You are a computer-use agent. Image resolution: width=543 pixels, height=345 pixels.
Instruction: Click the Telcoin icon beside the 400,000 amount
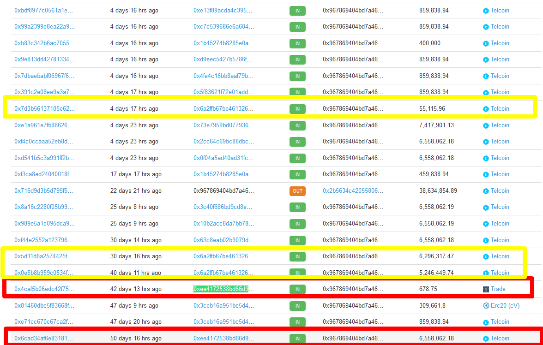coord(486,44)
